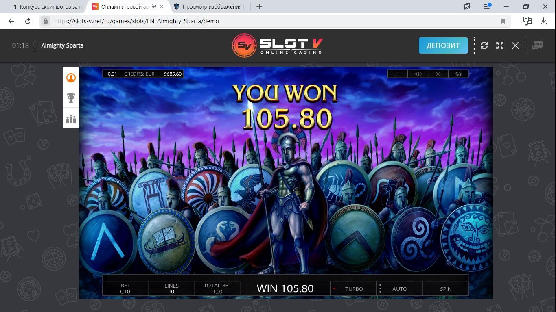Open the game menu hamburger icon
Image resolution: width=556 pixels, height=312 pixels.
tap(398, 74)
